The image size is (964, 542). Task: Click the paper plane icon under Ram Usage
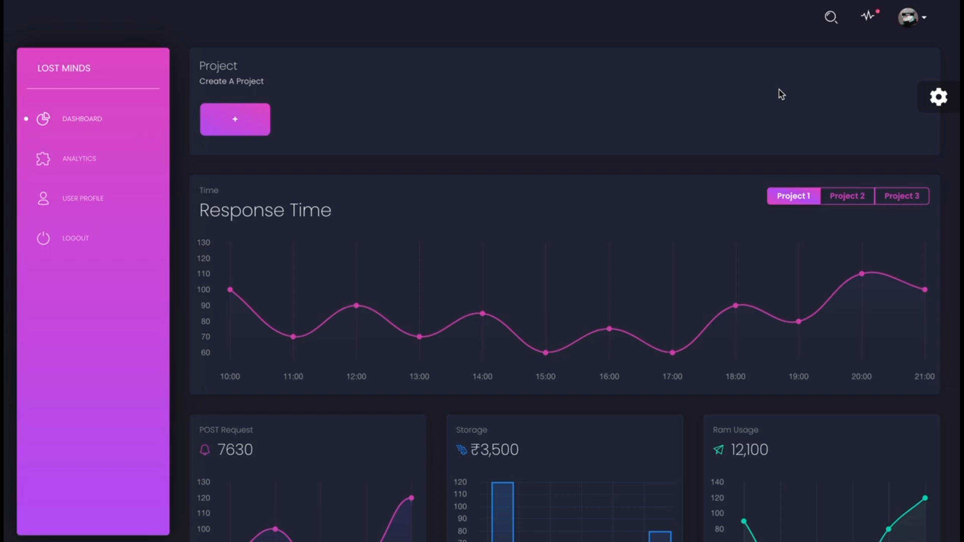tap(718, 450)
